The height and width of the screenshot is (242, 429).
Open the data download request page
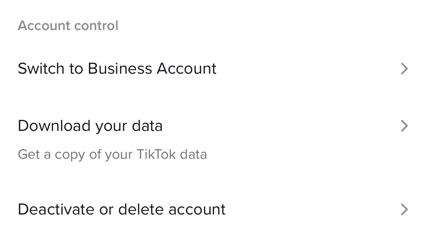pos(90,126)
